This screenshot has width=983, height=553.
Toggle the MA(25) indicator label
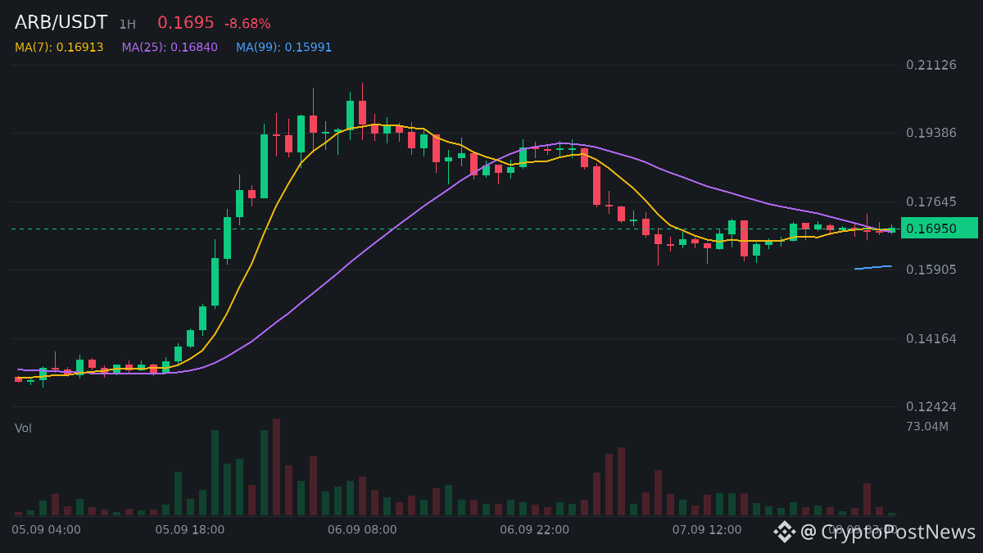pos(170,48)
